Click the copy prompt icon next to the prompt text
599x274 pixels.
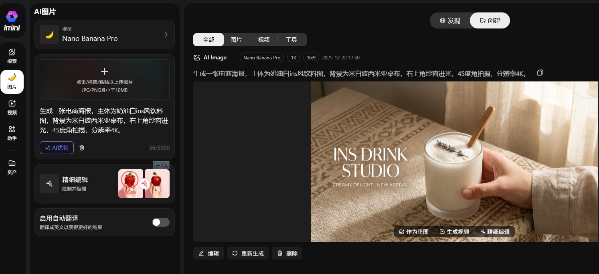[540, 73]
